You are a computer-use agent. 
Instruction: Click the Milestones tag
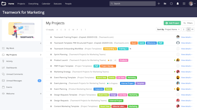click(151, 43)
